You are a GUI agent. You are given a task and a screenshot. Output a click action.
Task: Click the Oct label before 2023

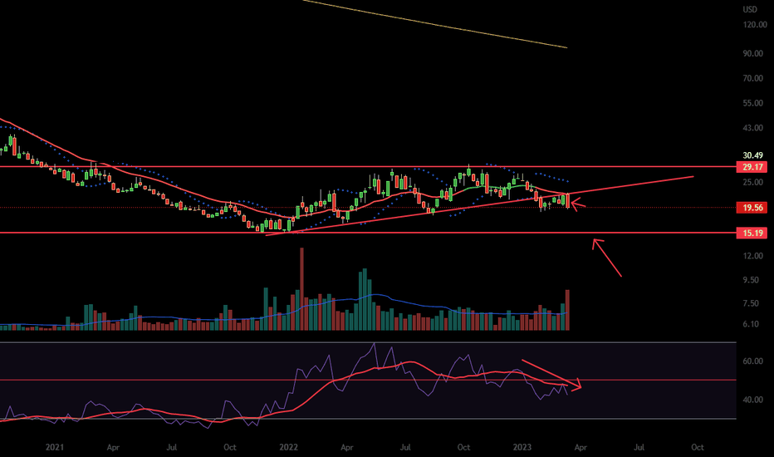[463, 447]
